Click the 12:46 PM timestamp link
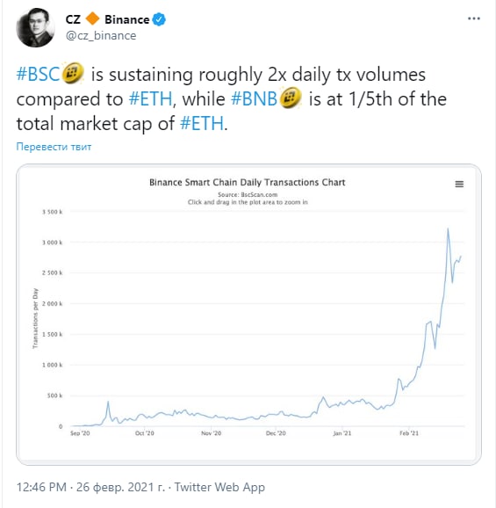Image resolution: width=496 pixels, height=508 pixels. pos(41,487)
